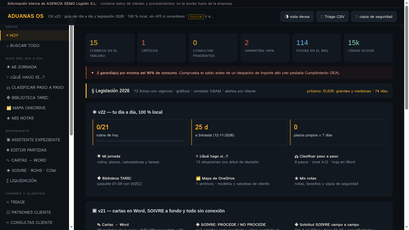Open BIBLIOTECA TARIC in sidebar
The width and height of the screenshot is (409, 230).
35,98
